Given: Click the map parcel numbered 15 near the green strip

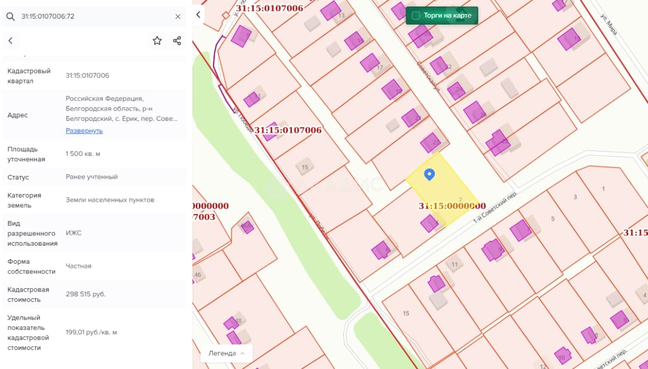Looking at the screenshot, I should pos(305,167).
